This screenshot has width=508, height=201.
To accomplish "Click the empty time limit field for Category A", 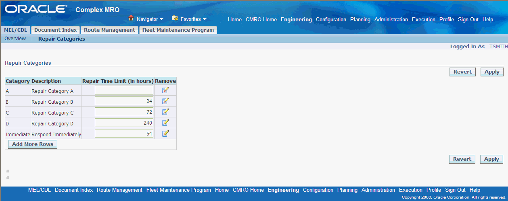I will 124,90.
